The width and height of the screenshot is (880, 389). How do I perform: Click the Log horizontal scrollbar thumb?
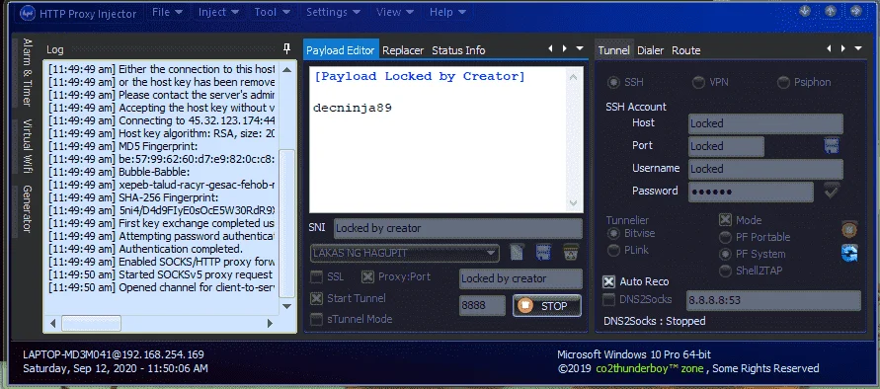[91, 323]
